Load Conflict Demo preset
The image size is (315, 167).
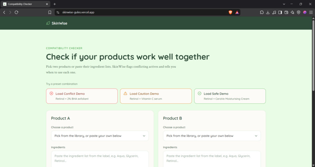[x=82, y=96]
